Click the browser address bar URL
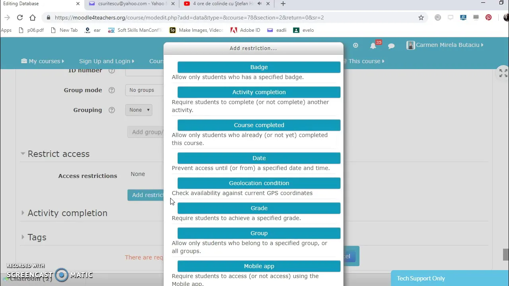 [189, 17]
